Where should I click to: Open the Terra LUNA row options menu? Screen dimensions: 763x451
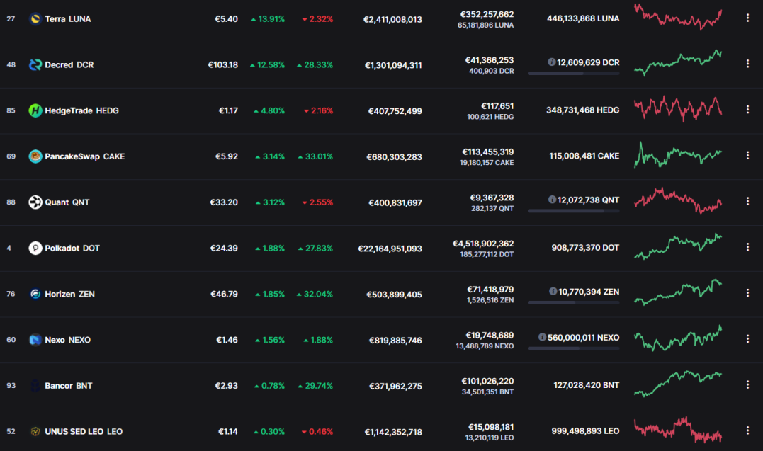point(747,18)
